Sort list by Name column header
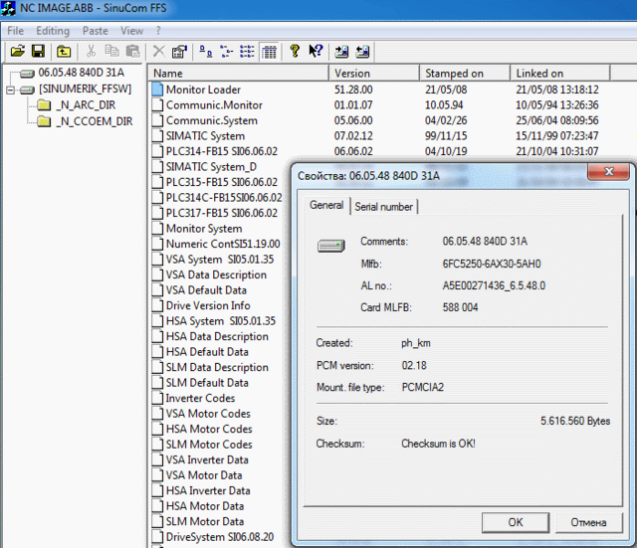 point(238,73)
